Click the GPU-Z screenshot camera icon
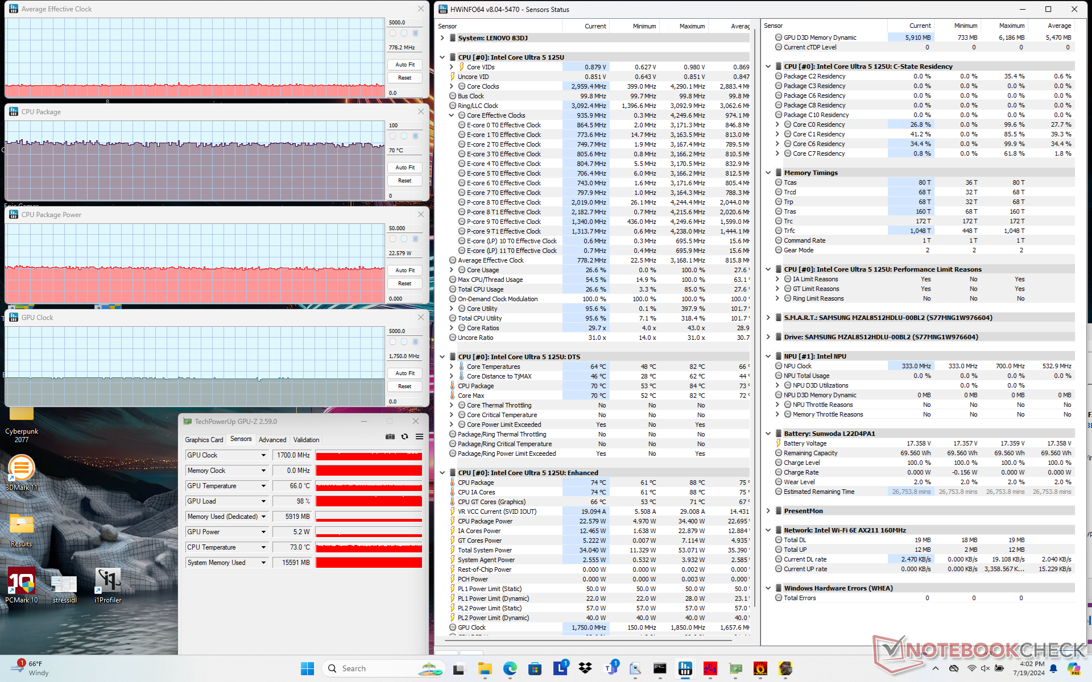Viewport: 1092px width, 682px height. pyautogui.click(x=390, y=436)
